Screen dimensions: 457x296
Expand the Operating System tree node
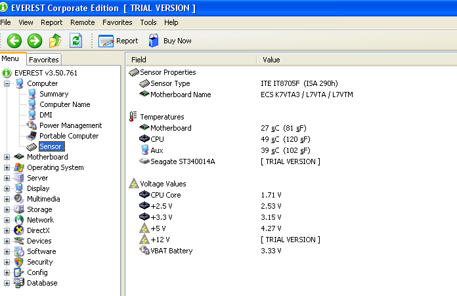pos(7,167)
